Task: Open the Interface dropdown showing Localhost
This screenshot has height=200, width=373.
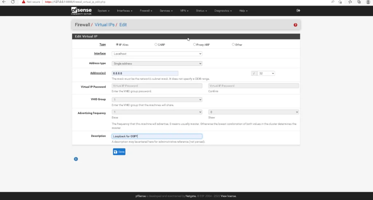Action: [157, 54]
